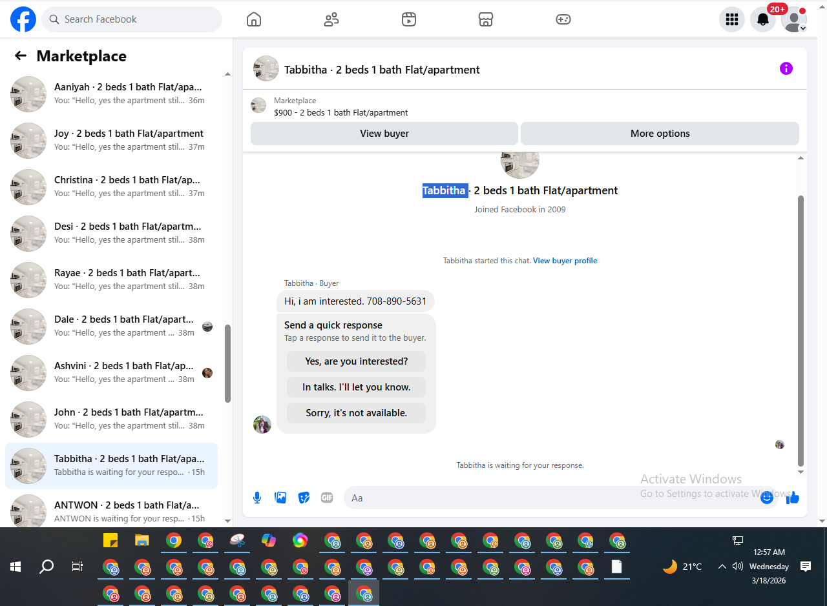Follow the View buyer profile link
This screenshot has width=827, height=606.
point(565,261)
